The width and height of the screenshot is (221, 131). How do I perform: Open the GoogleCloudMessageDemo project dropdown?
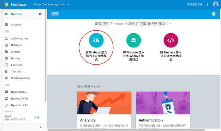51,4
